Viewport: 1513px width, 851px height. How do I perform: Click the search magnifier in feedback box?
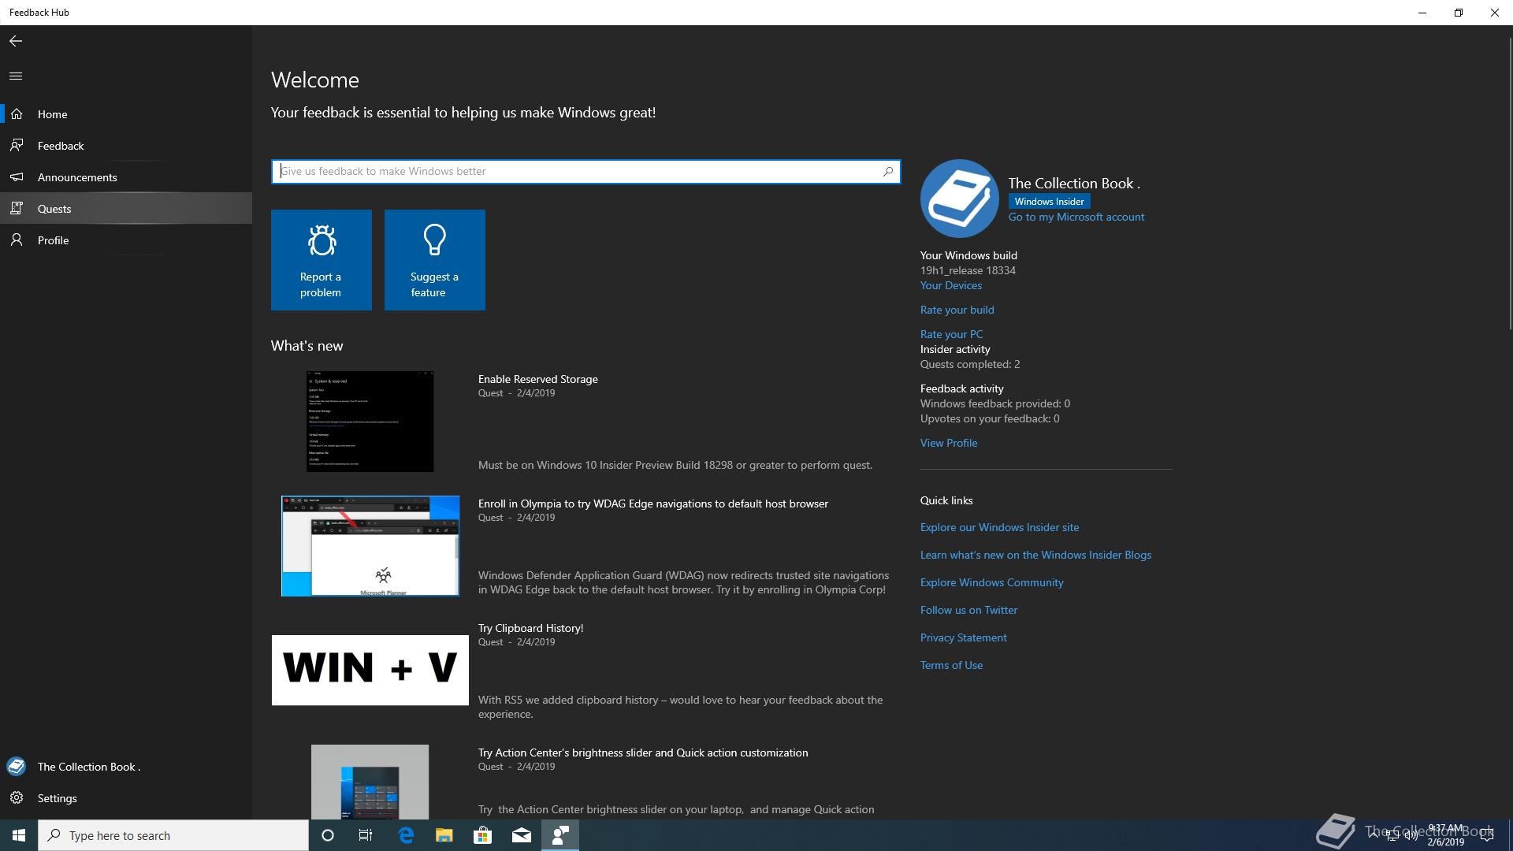(x=888, y=171)
